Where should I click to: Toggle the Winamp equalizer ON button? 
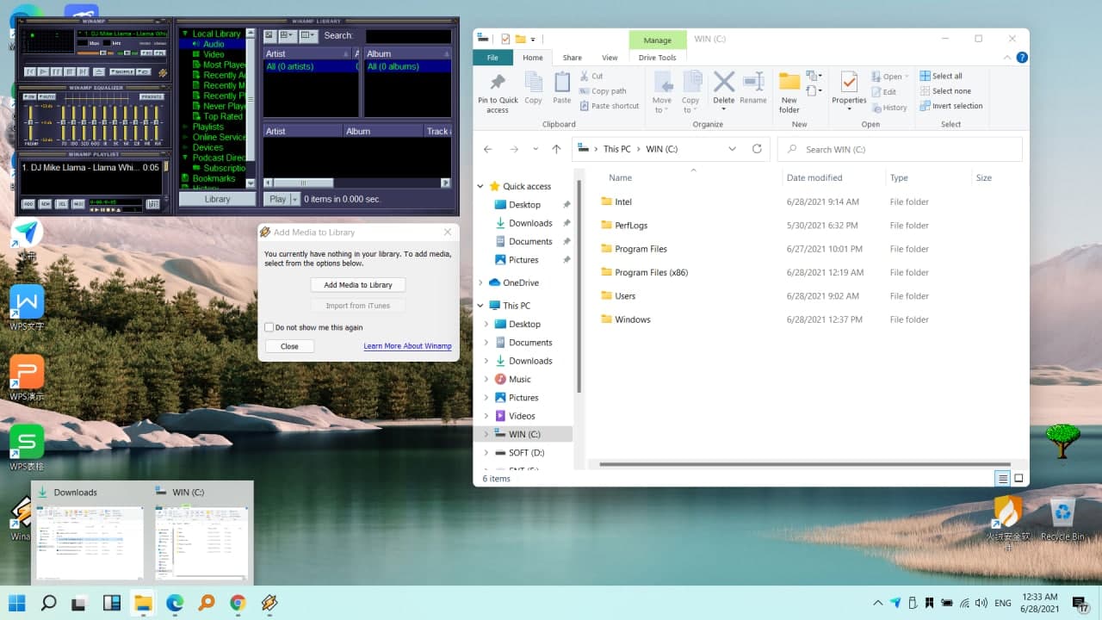(28, 96)
